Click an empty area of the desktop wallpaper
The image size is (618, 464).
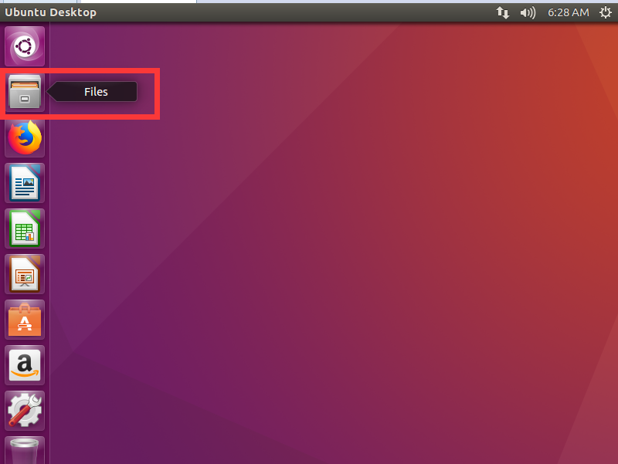coord(348,270)
